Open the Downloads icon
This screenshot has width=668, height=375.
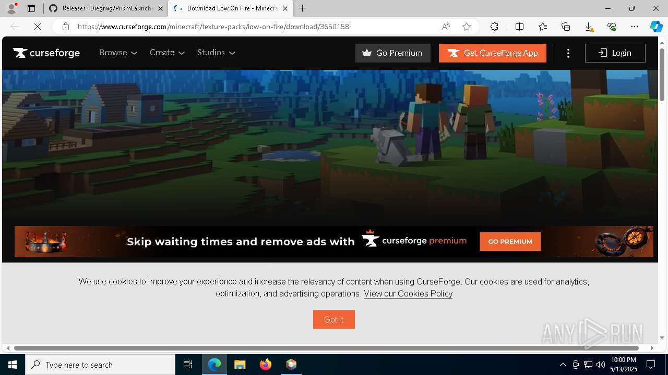click(x=589, y=27)
